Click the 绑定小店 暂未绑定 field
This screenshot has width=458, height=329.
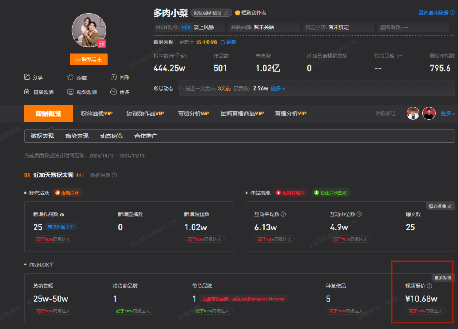pos(338,27)
